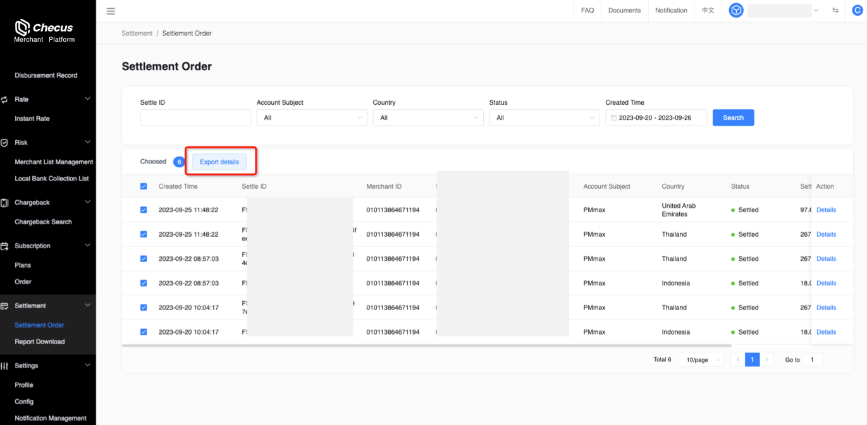This screenshot has height=425, width=867.
Task: Click the Rate exchange sidebar icon
Action: [x=4, y=100]
